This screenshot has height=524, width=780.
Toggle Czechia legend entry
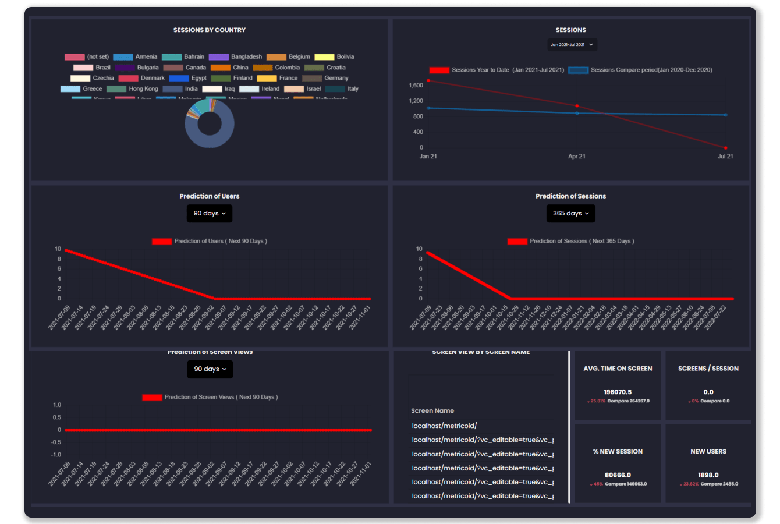(92, 78)
